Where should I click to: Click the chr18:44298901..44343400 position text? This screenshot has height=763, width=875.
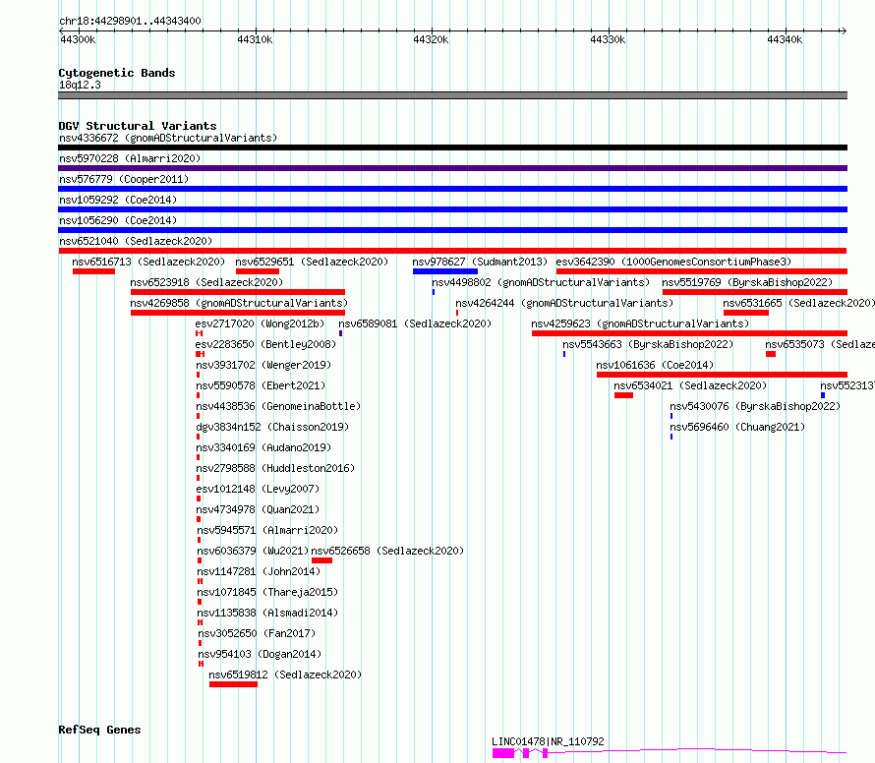(130, 22)
